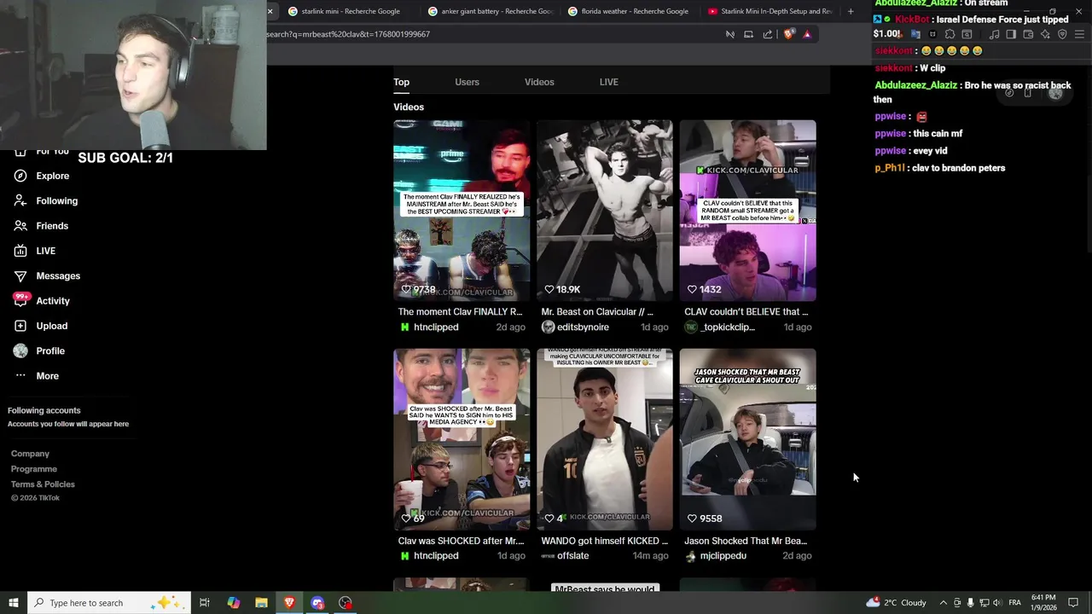The height and width of the screenshot is (614, 1092).
Task: Click the taskbar search box
Action: click(x=107, y=603)
